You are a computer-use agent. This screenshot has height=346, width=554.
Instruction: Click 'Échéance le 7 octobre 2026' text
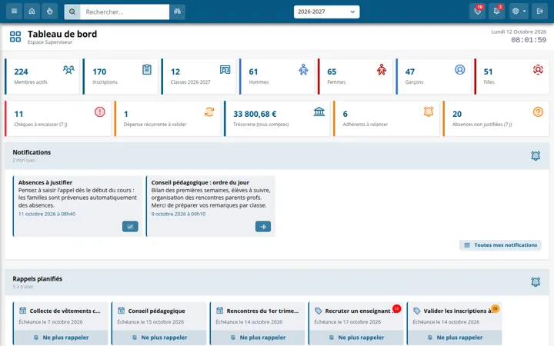[51, 322]
